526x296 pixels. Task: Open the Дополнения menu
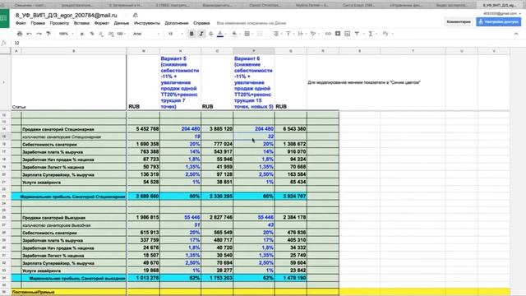177,23
